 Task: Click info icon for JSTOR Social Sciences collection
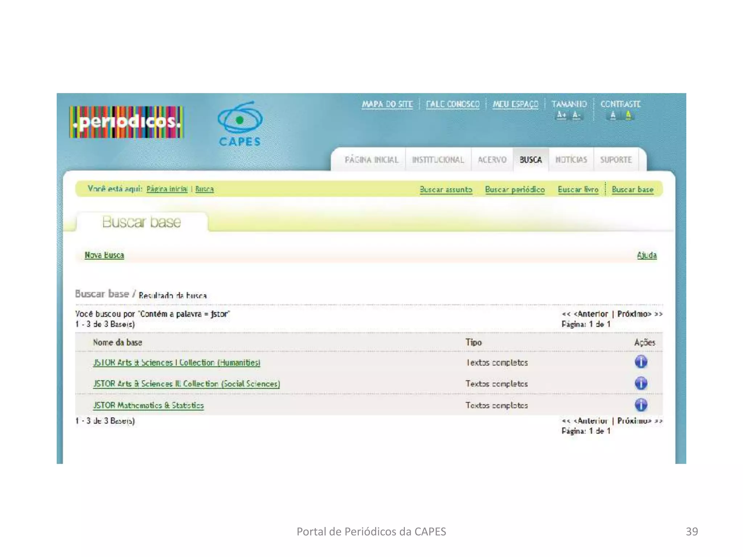(x=641, y=383)
